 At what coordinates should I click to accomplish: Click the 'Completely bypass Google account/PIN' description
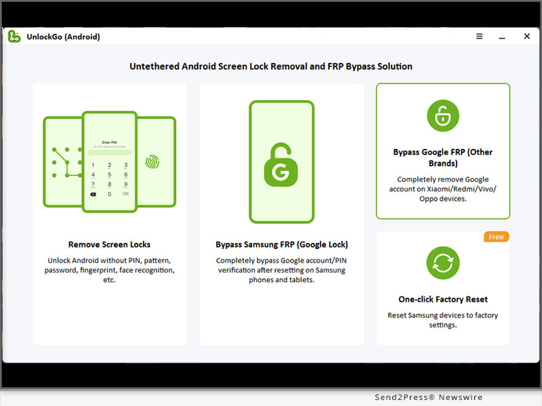pos(281,270)
